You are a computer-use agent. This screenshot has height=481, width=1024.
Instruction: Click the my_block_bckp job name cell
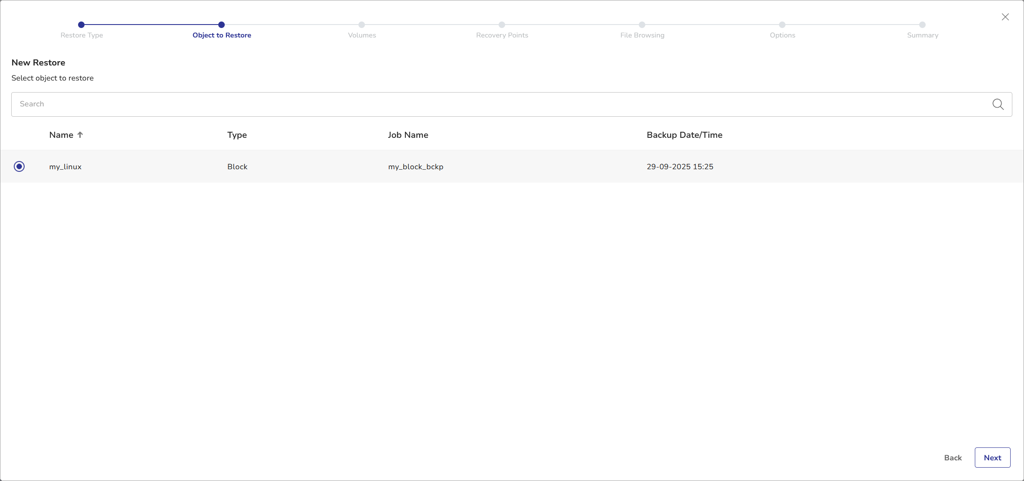(x=415, y=167)
